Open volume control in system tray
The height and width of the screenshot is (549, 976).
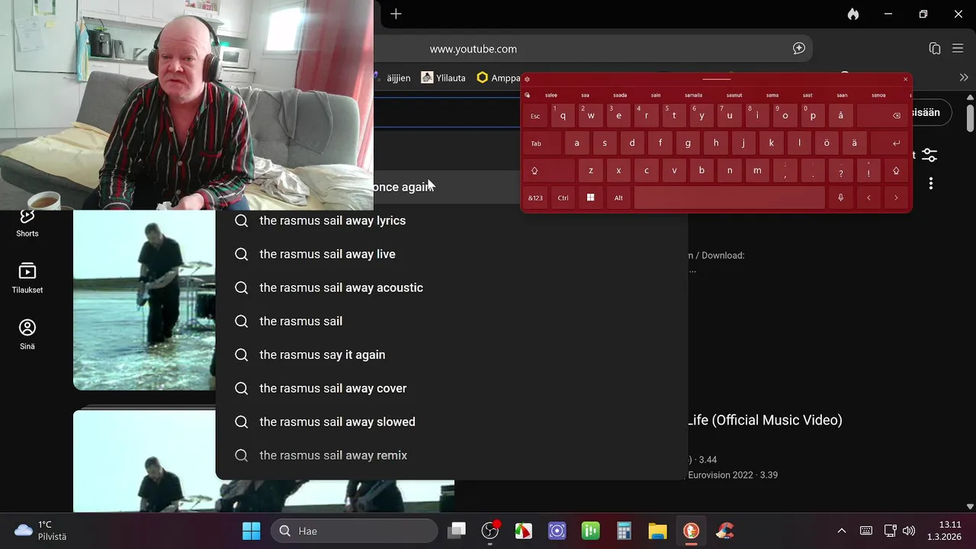[908, 531]
